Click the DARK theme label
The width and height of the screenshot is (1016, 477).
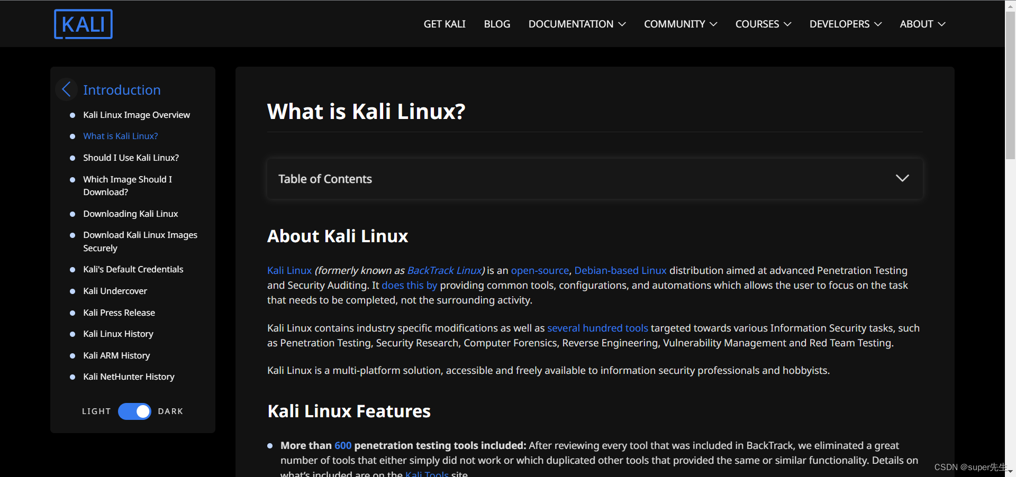170,411
